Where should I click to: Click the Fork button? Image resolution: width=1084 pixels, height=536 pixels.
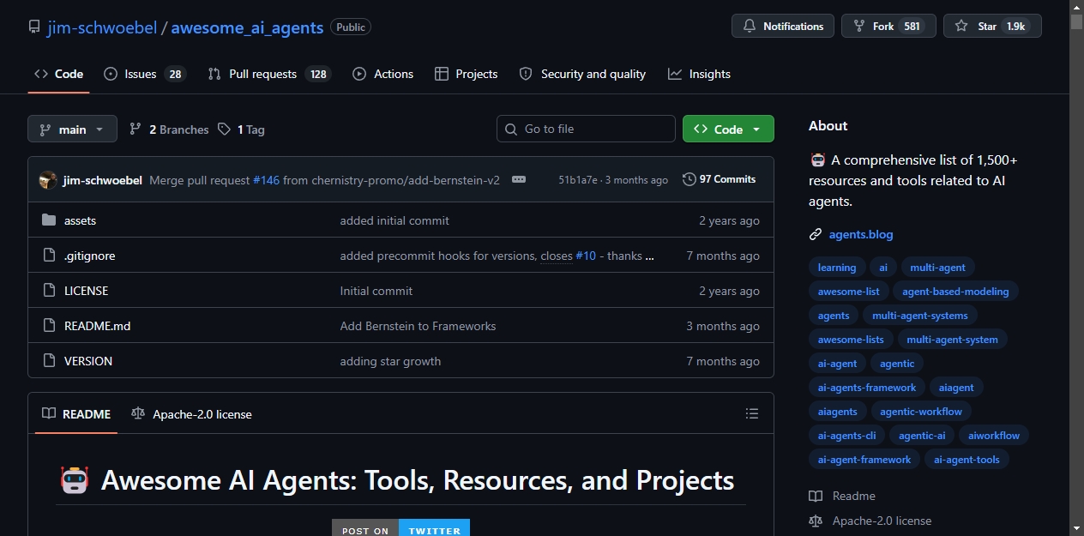(x=888, y=27)
